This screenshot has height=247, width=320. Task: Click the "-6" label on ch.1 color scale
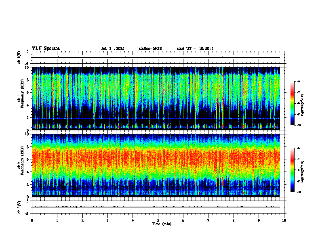298,81
